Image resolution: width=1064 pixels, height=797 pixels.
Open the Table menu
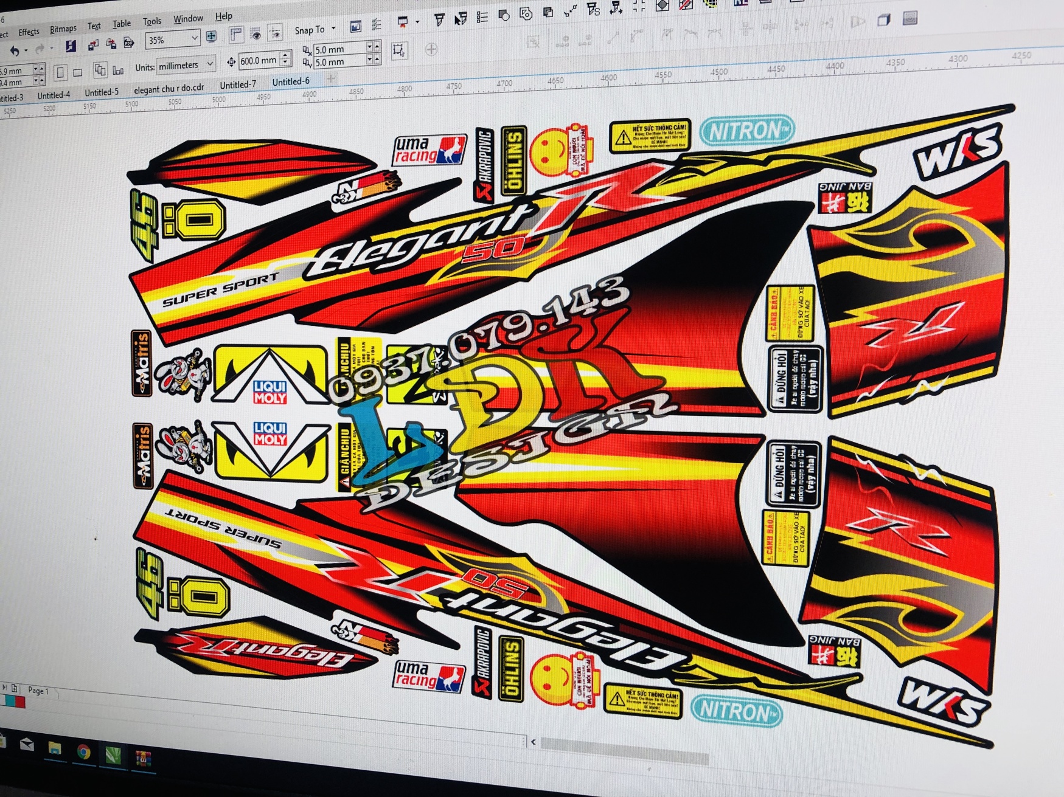[122, 24]
